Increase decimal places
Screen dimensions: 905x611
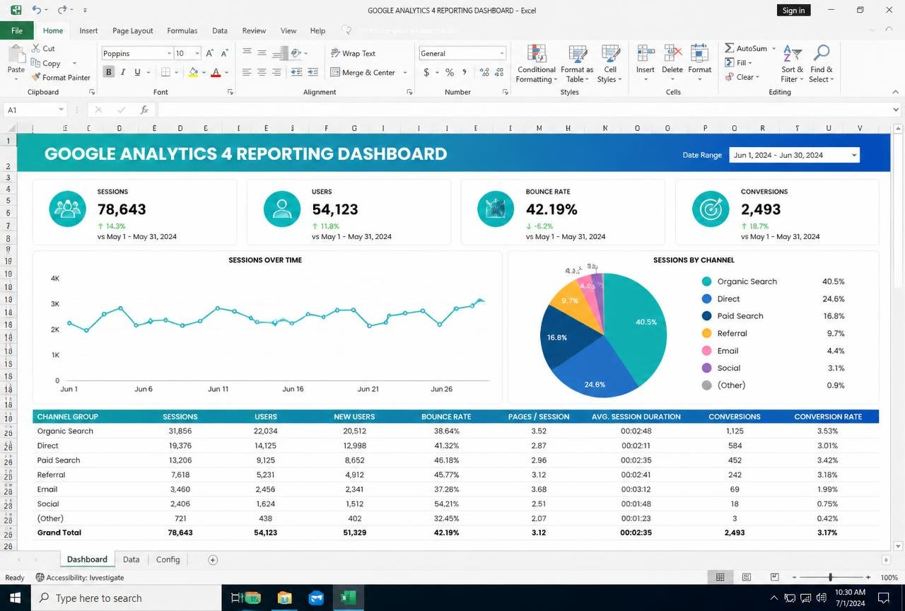click(x=484, y=72)
